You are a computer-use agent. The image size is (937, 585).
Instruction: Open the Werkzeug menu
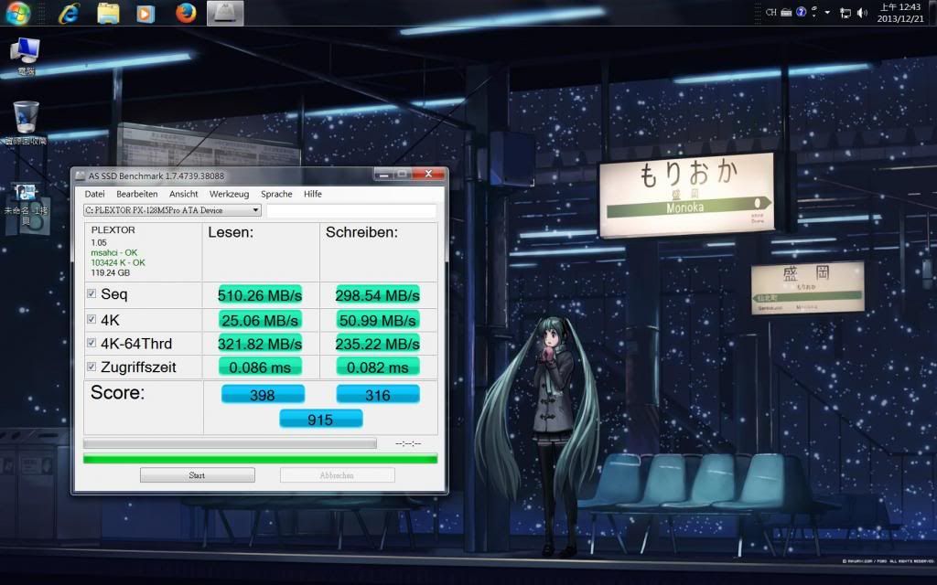(229, 194)
